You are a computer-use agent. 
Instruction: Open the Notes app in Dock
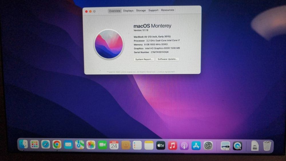(149, 145)
